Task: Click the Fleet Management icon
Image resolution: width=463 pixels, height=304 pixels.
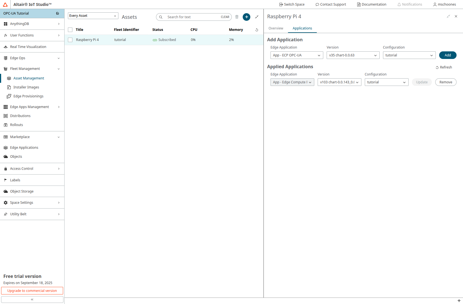Action: (x=6, y=69)
